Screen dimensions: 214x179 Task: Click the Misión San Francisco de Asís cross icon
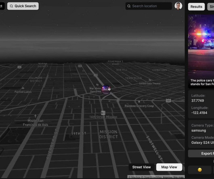[x=36, y=116]
